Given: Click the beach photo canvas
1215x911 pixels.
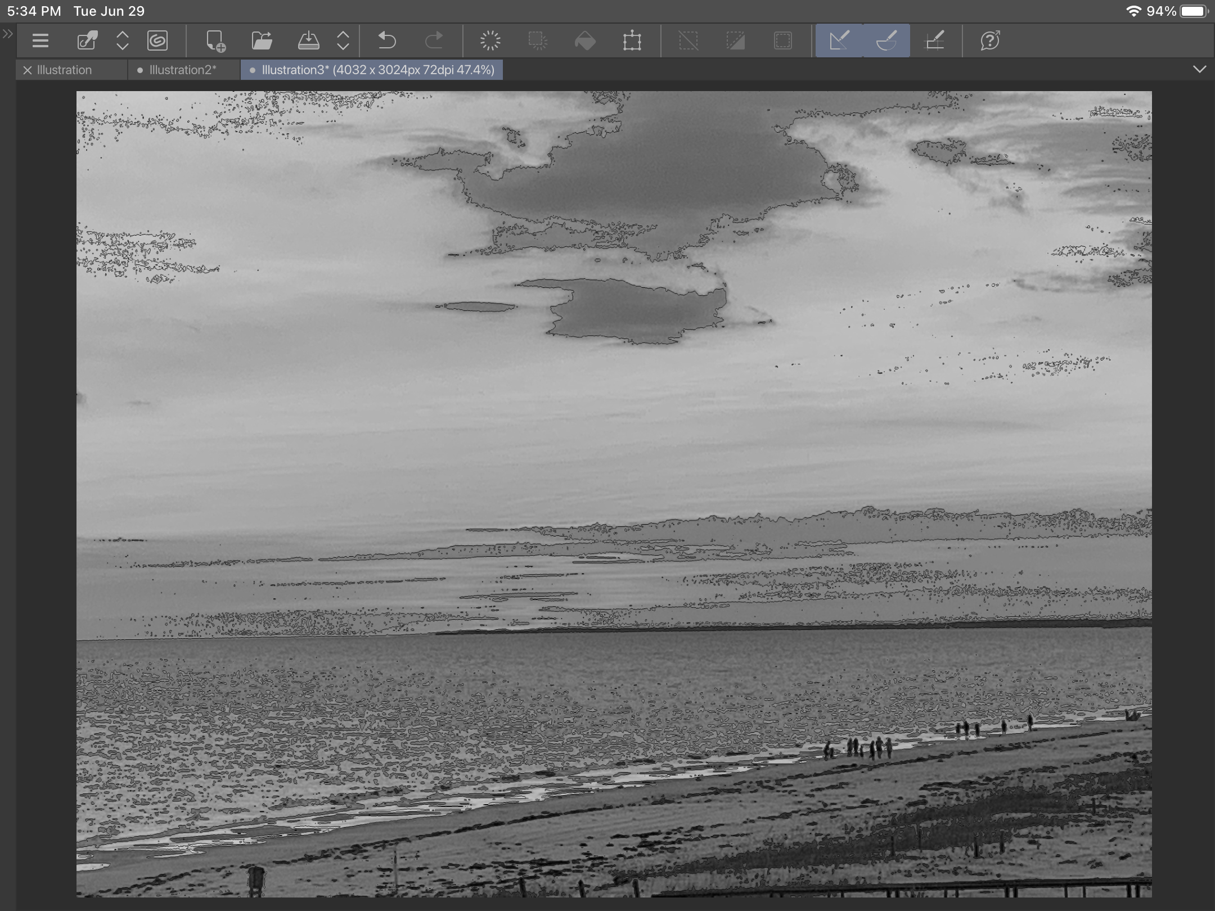Looking at the screenshot, I should pyautogui.click(x=614, y=494).
